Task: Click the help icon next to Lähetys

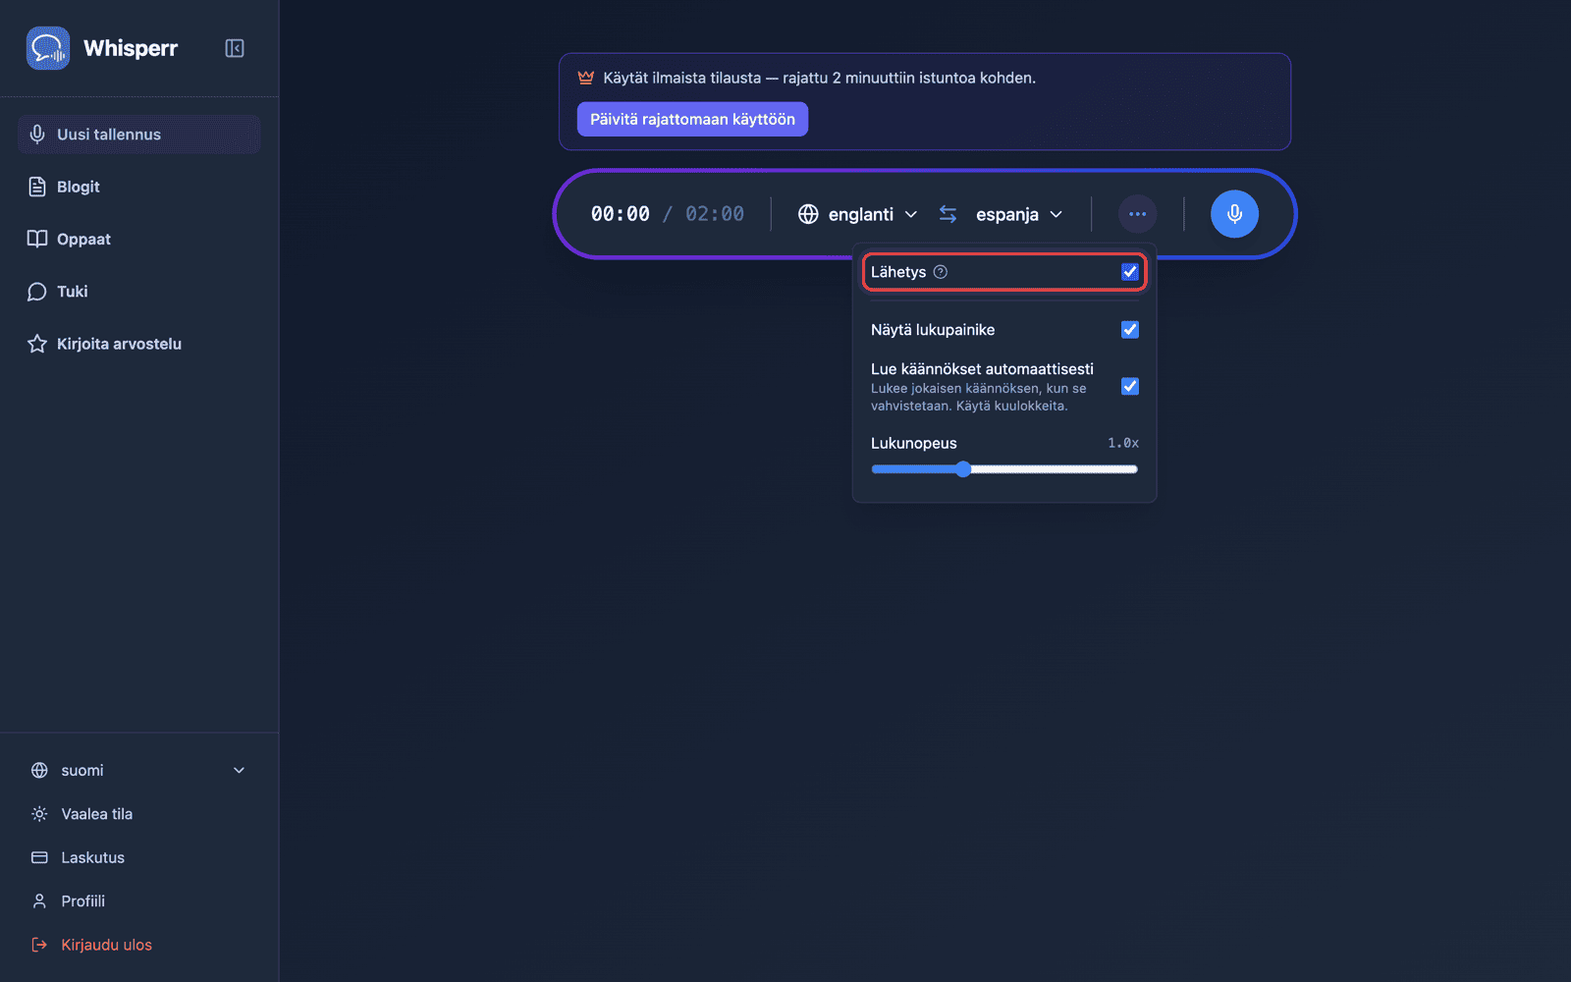Action: coord(941,272)
